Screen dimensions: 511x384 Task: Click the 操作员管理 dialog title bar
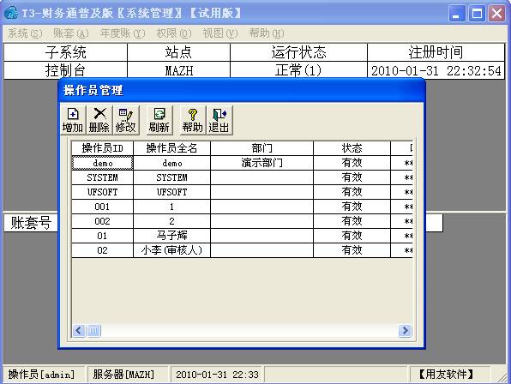coord(242,90)
